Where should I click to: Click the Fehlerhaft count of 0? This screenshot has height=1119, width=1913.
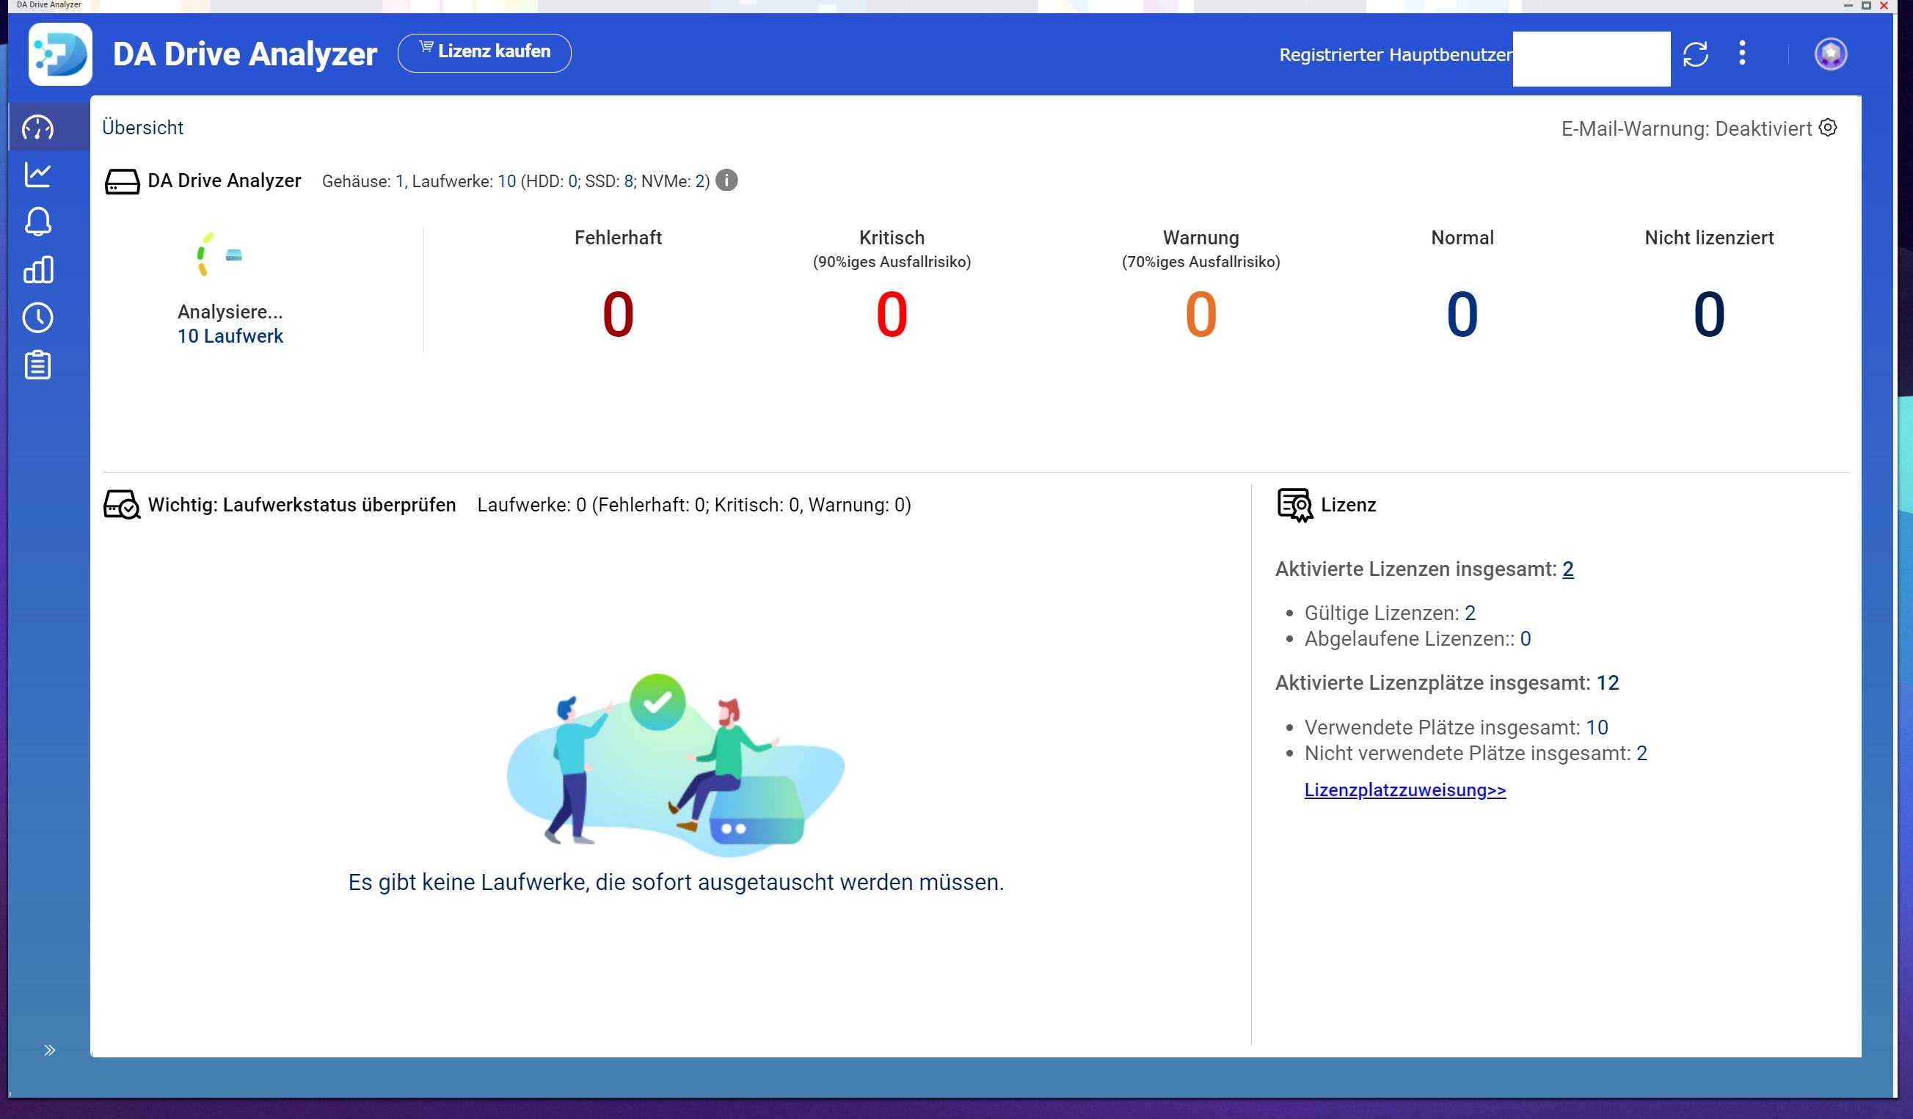pyautogui.click(x=618, y=314)
